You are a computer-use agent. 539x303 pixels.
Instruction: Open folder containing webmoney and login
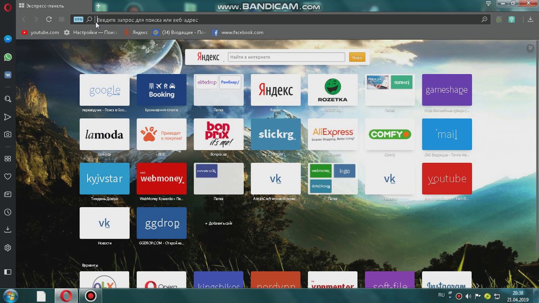click(x=333, y=178)
